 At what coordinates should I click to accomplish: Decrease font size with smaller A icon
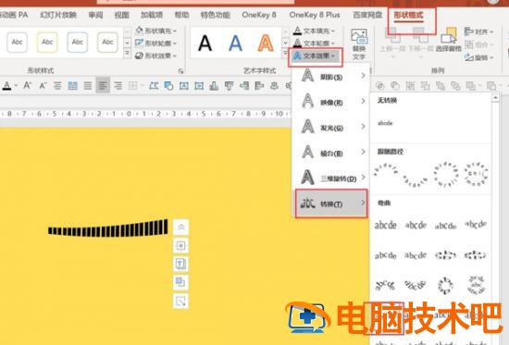[x=43, y=86]
